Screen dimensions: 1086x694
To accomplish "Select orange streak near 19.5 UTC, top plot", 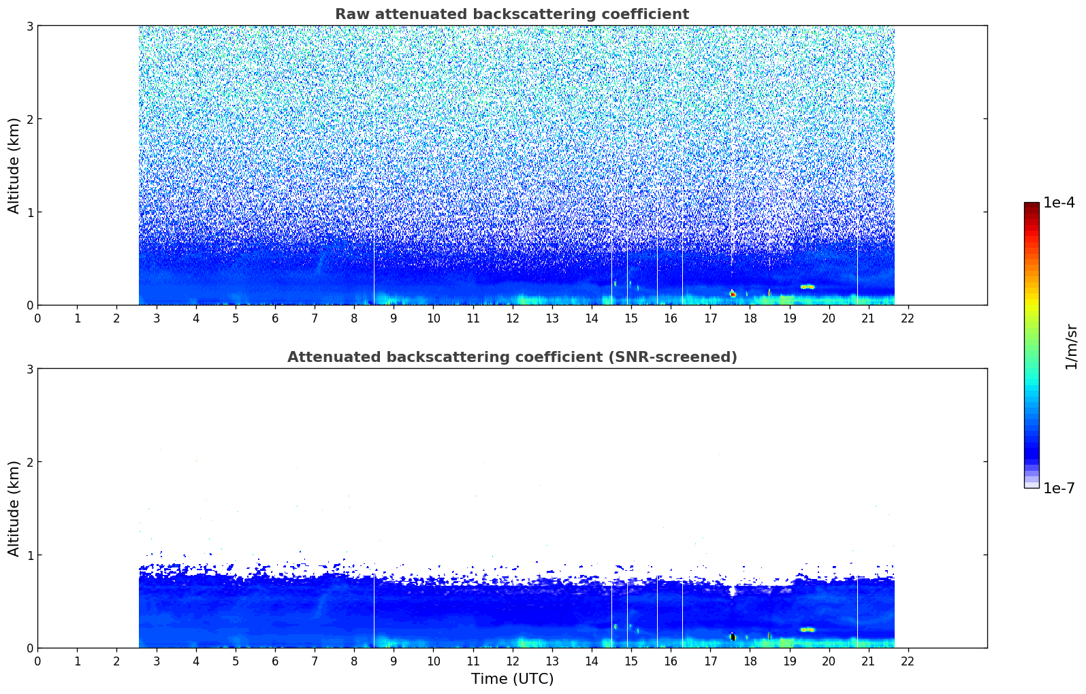I will click(808, 286).
